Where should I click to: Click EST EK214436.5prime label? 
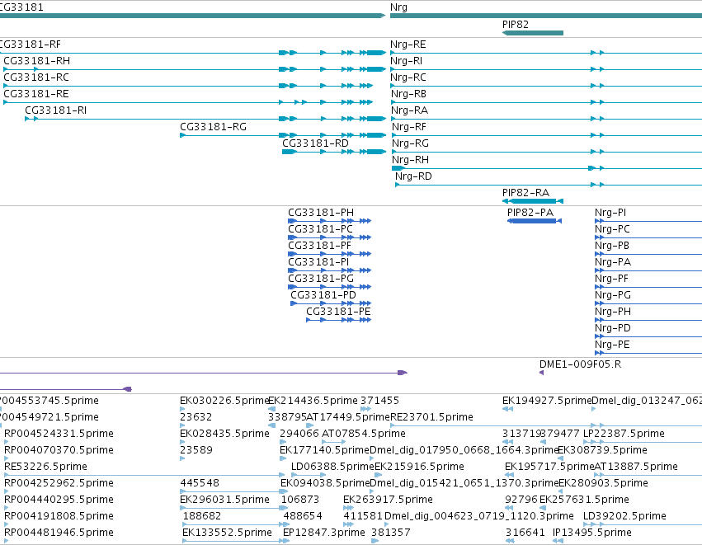[x=313, y=401]
